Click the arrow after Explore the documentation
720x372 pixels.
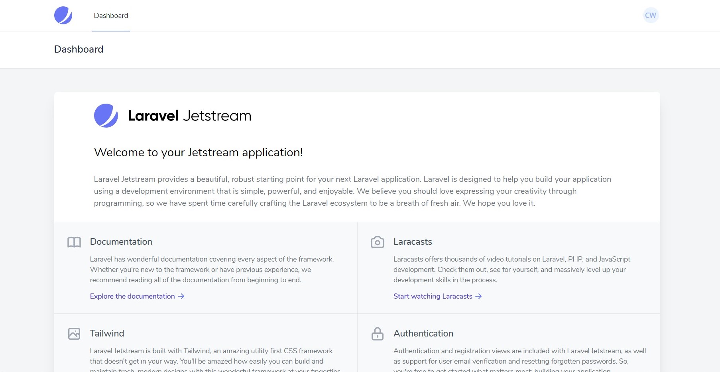181,296
